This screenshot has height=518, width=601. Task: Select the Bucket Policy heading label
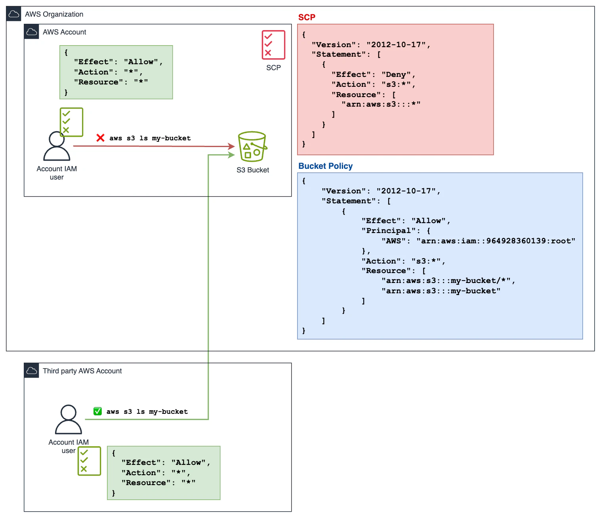(x=325, y=166)
